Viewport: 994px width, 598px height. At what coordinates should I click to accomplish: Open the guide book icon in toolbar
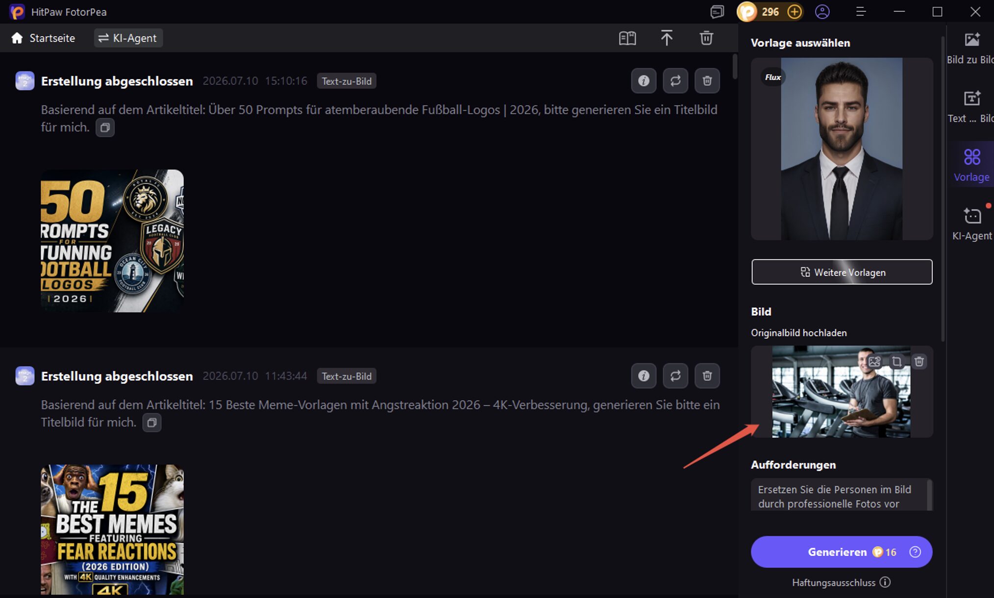click(x=627, y=38)
